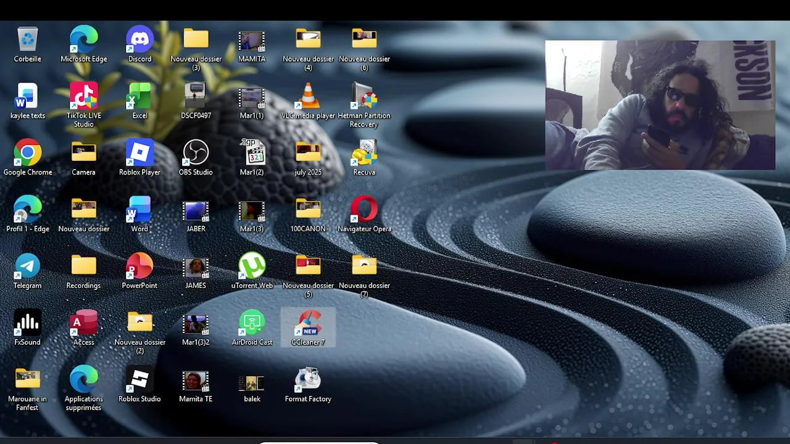Open the july 2025 folder

pyautogui.click(x=308, y=152)
